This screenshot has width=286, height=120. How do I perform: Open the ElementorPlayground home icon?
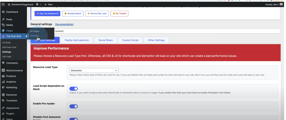pyautogui.click(x=9, y=5)
